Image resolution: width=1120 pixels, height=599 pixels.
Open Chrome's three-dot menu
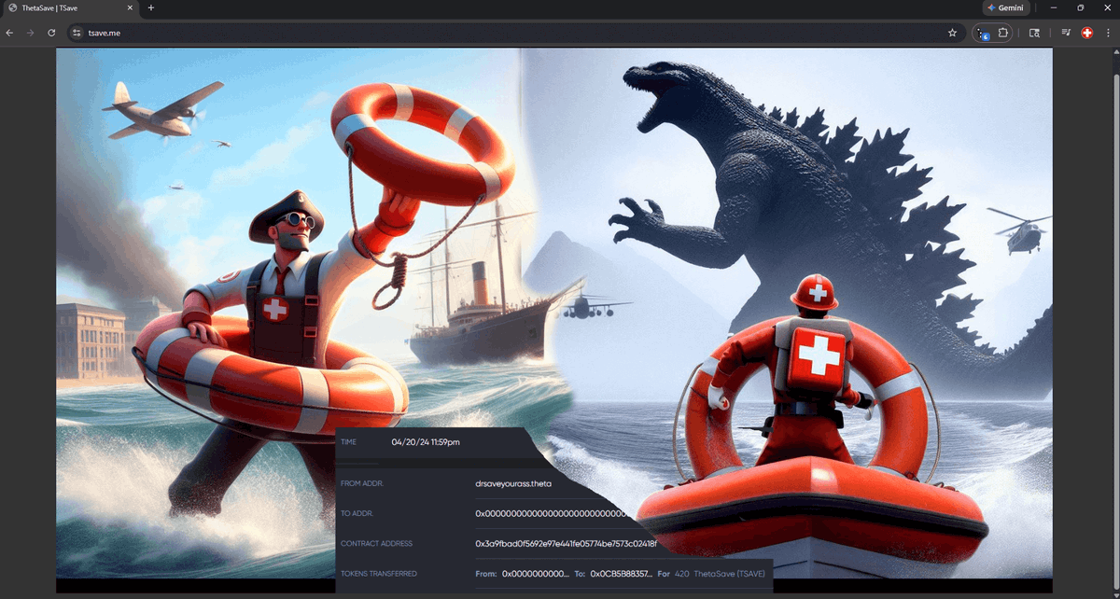click(x=1108, y=33)
